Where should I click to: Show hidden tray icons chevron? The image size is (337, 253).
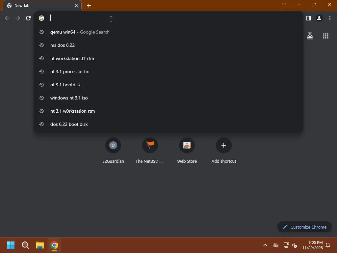point(265,245)
